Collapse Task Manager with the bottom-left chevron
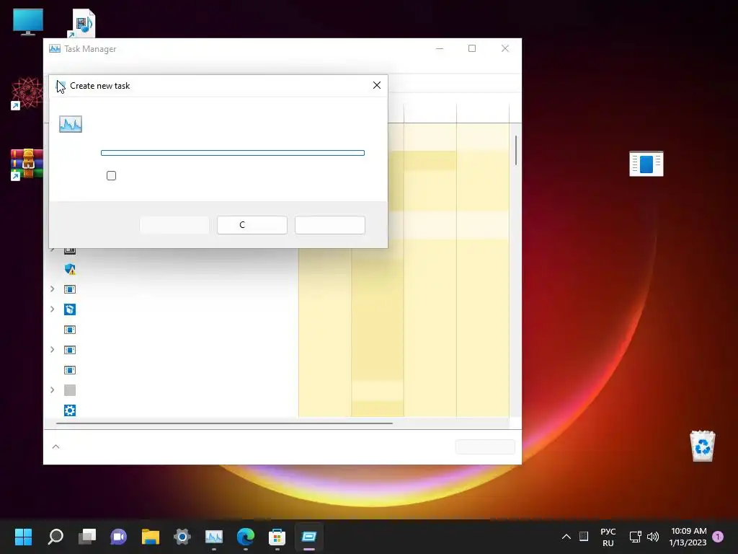This screenshot has height=554, width=738. point(56,447)
